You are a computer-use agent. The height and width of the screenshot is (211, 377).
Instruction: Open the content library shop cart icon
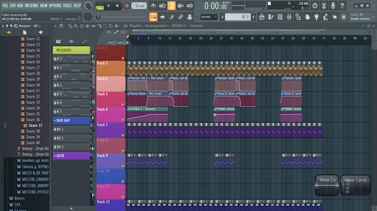tap(344, 17)
